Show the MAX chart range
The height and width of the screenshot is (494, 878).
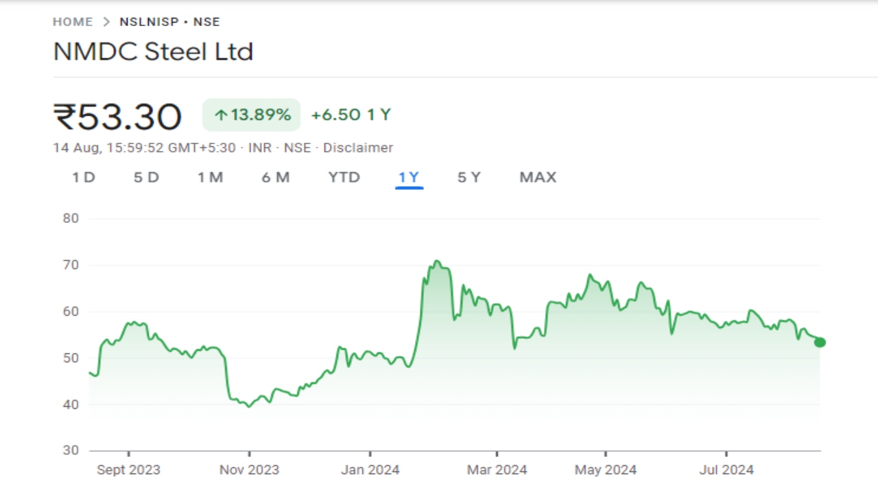[538, 178]
